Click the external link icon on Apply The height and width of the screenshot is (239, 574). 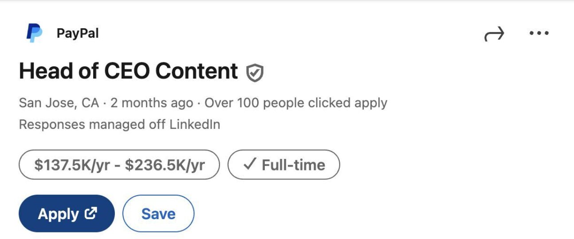click(91, 213)
